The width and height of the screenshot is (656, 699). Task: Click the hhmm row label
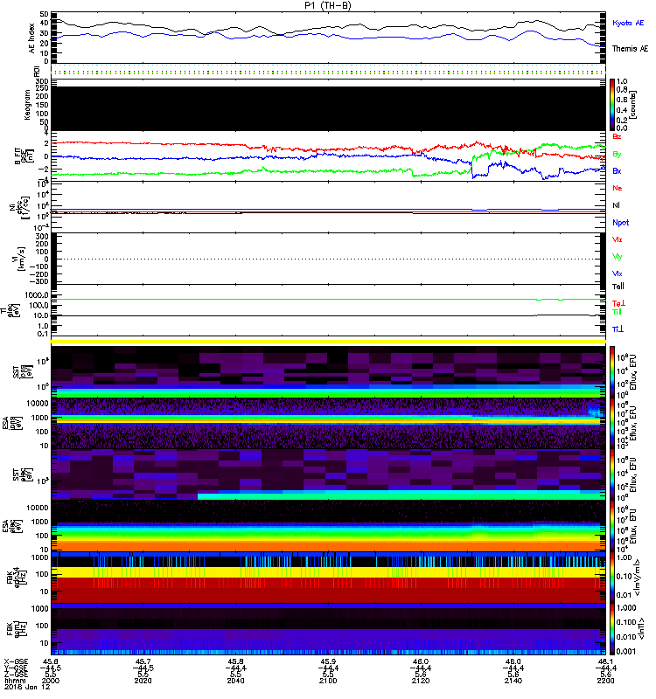(16, 681)
